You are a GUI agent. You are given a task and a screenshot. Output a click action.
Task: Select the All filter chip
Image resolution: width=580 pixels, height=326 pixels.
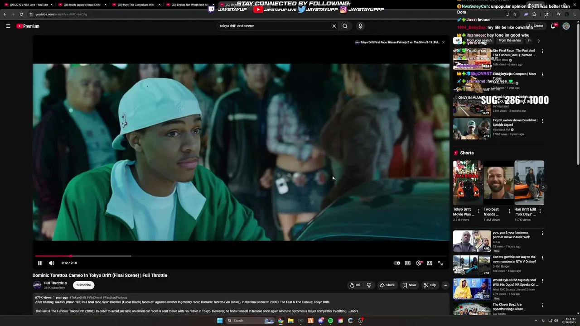(x=458, y=41)
